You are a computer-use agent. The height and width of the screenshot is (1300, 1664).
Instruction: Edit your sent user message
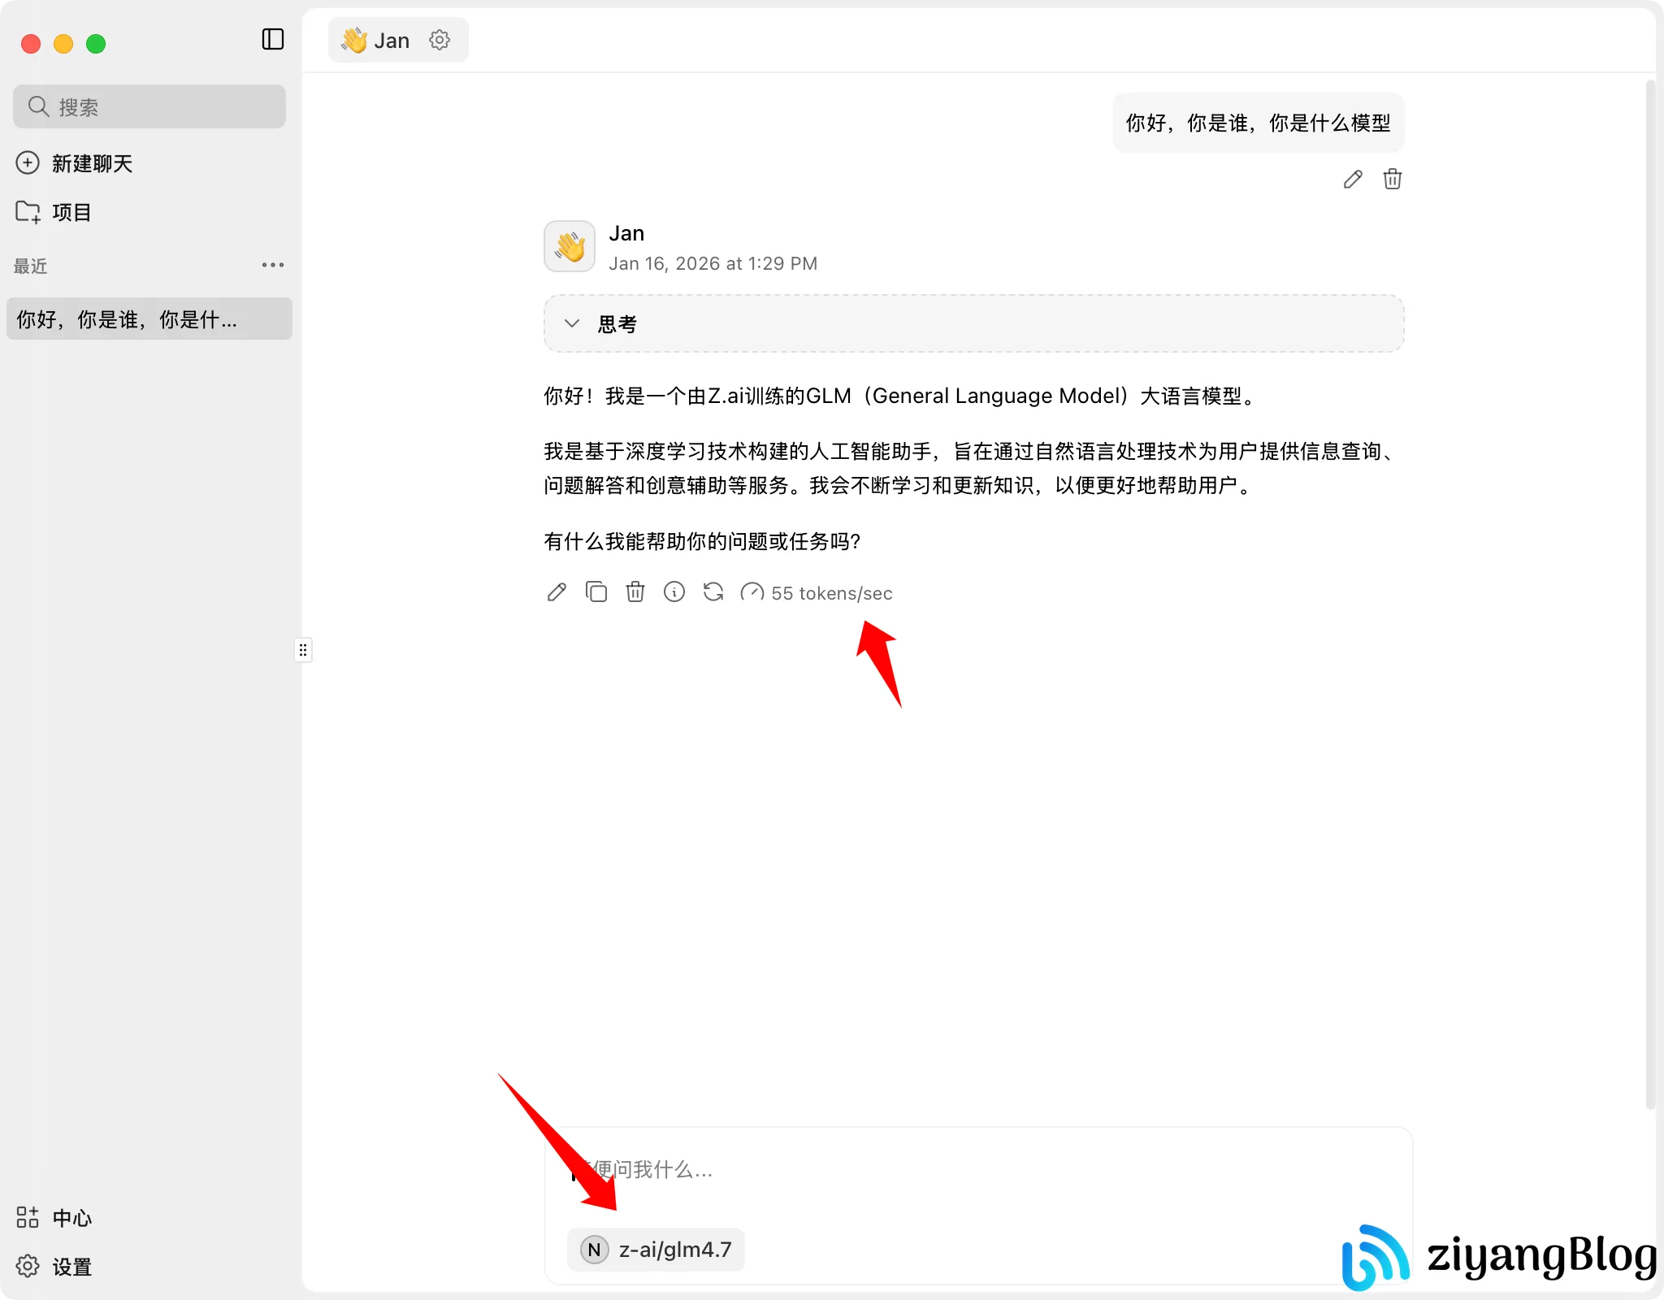pos(1351,179)
